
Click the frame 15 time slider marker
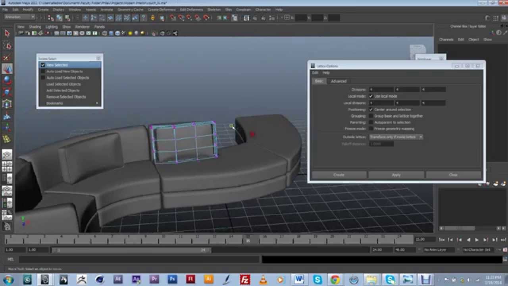248,240
